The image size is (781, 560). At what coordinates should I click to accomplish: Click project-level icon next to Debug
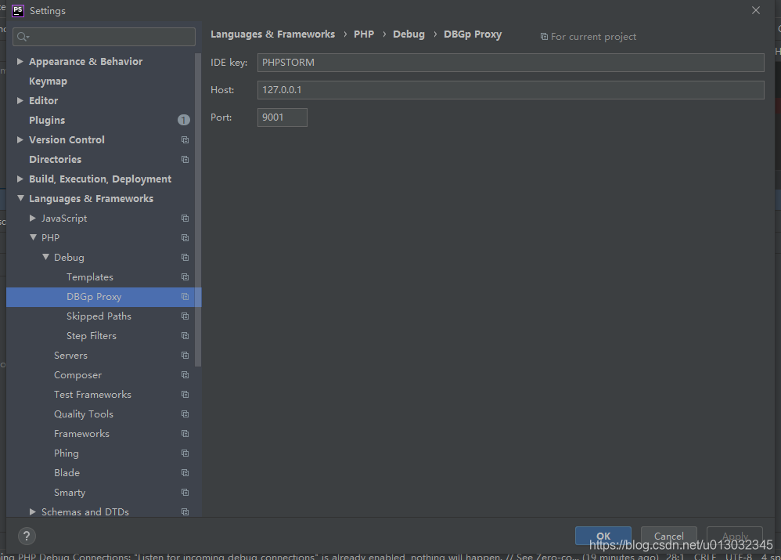pos(185,258)
